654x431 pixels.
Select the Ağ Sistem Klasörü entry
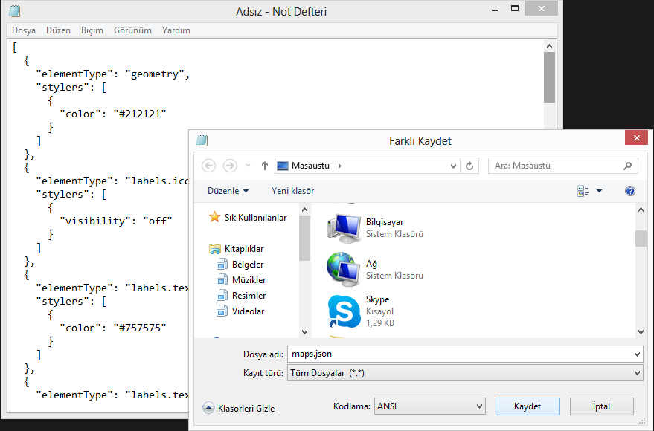[x=394, y=270]
